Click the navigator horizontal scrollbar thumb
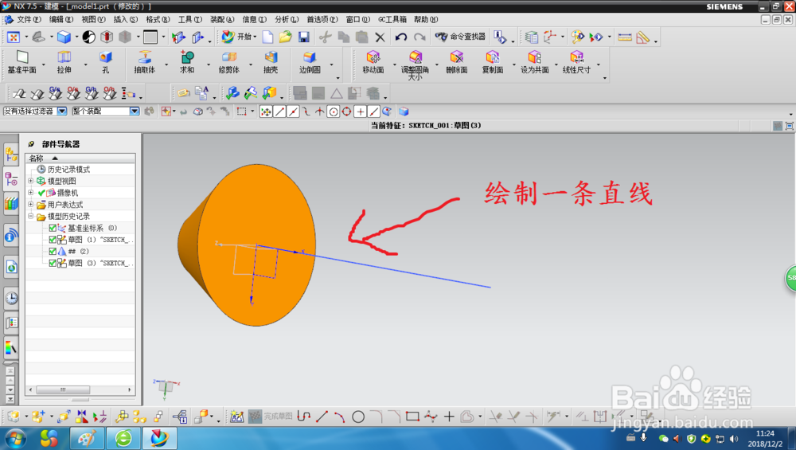796x450 pixels. pos(63,389)
